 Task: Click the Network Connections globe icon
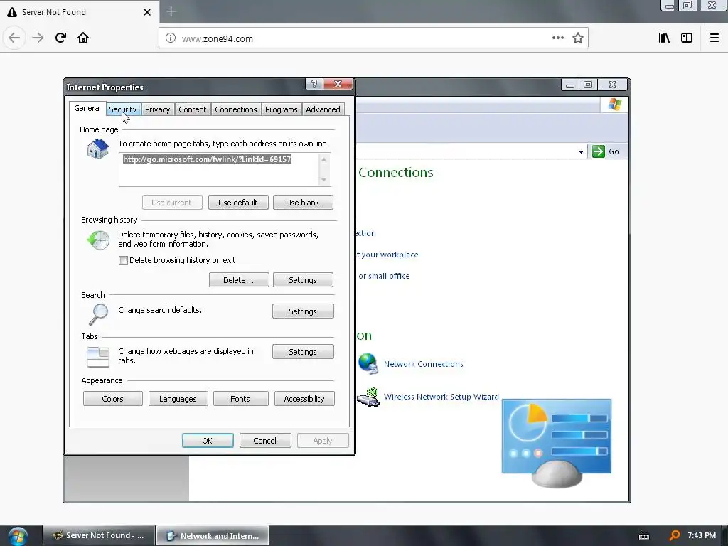pyautogui.click(x=369, y=364)
